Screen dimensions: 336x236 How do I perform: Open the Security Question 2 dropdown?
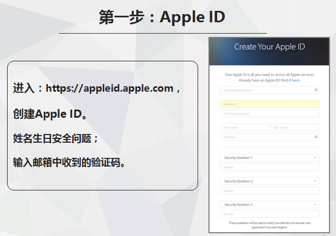[270, 181]
